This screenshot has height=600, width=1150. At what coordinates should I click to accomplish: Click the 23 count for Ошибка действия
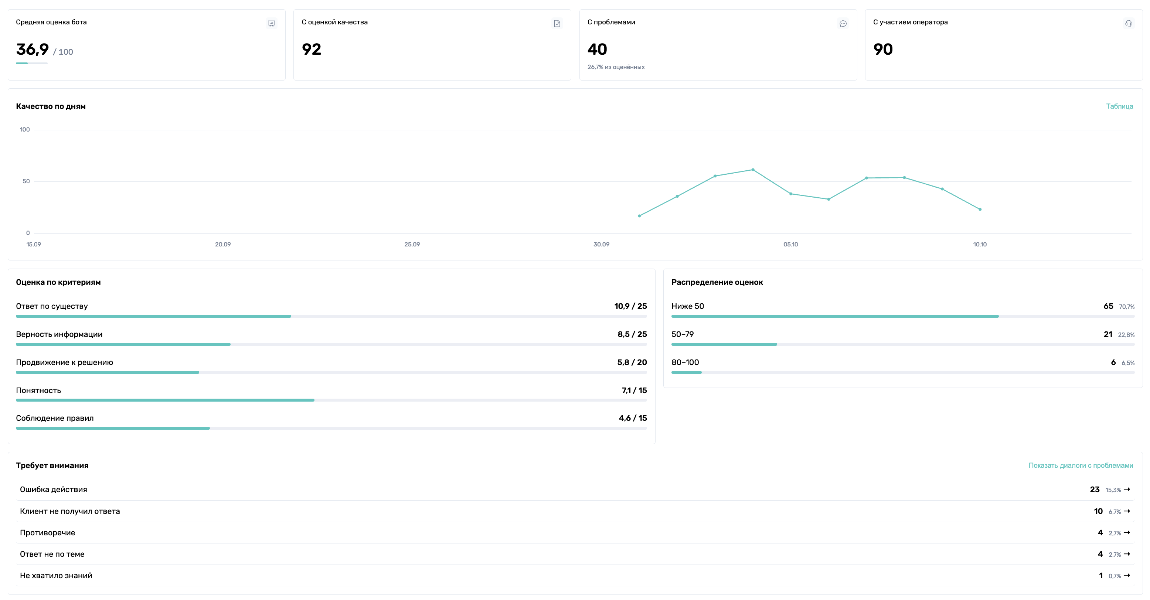(1095, 489)
